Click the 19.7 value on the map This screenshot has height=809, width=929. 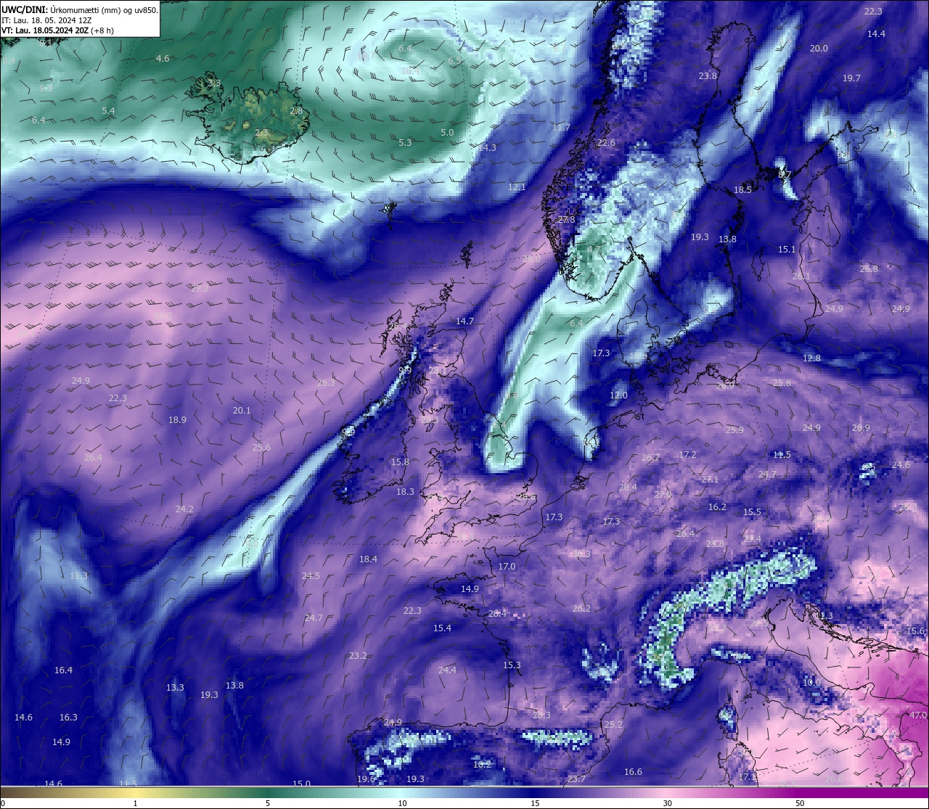click(851, 78)
